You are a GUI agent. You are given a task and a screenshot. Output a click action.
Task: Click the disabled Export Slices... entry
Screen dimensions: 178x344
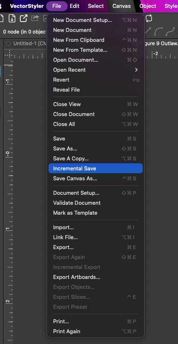coord(95,297)
